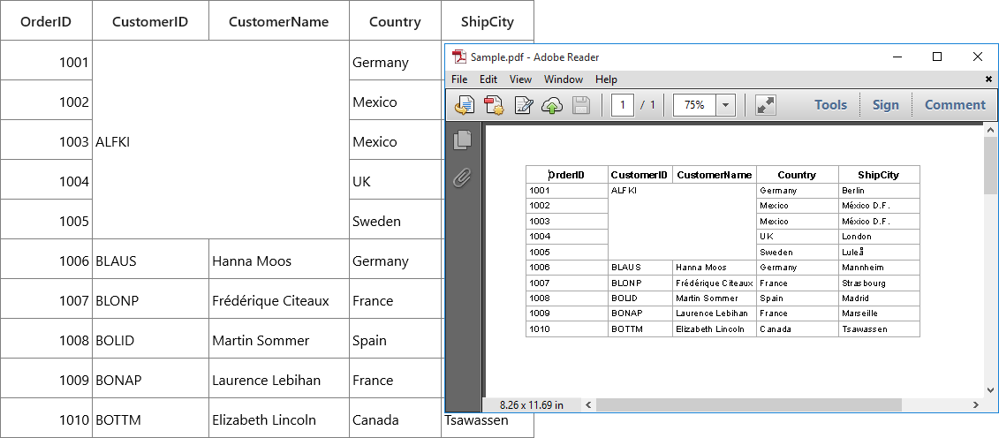Select the Sweden country cell in grid
Viewport: 999px width, 438px height.
395,220
